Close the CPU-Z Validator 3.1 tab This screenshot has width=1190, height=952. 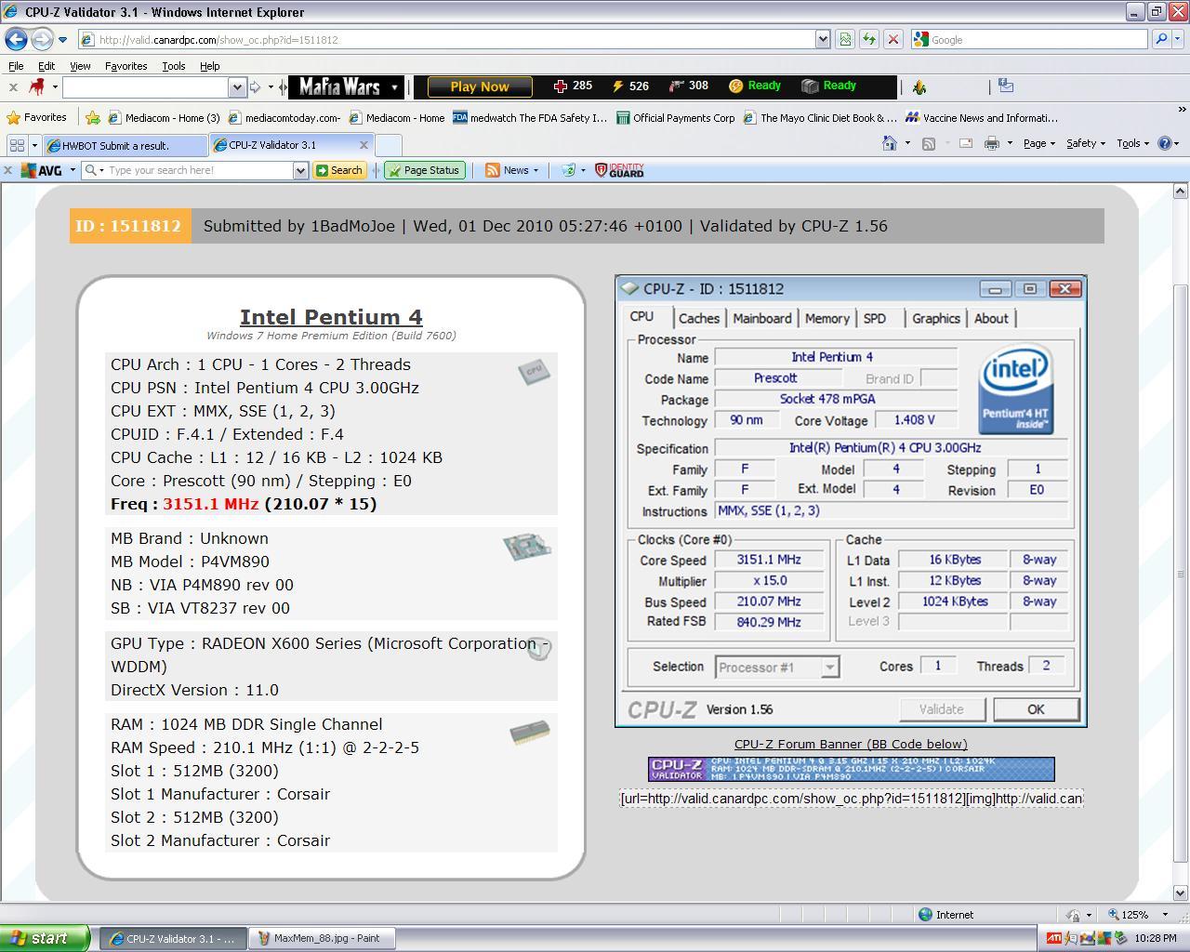[x=364, y=144]
